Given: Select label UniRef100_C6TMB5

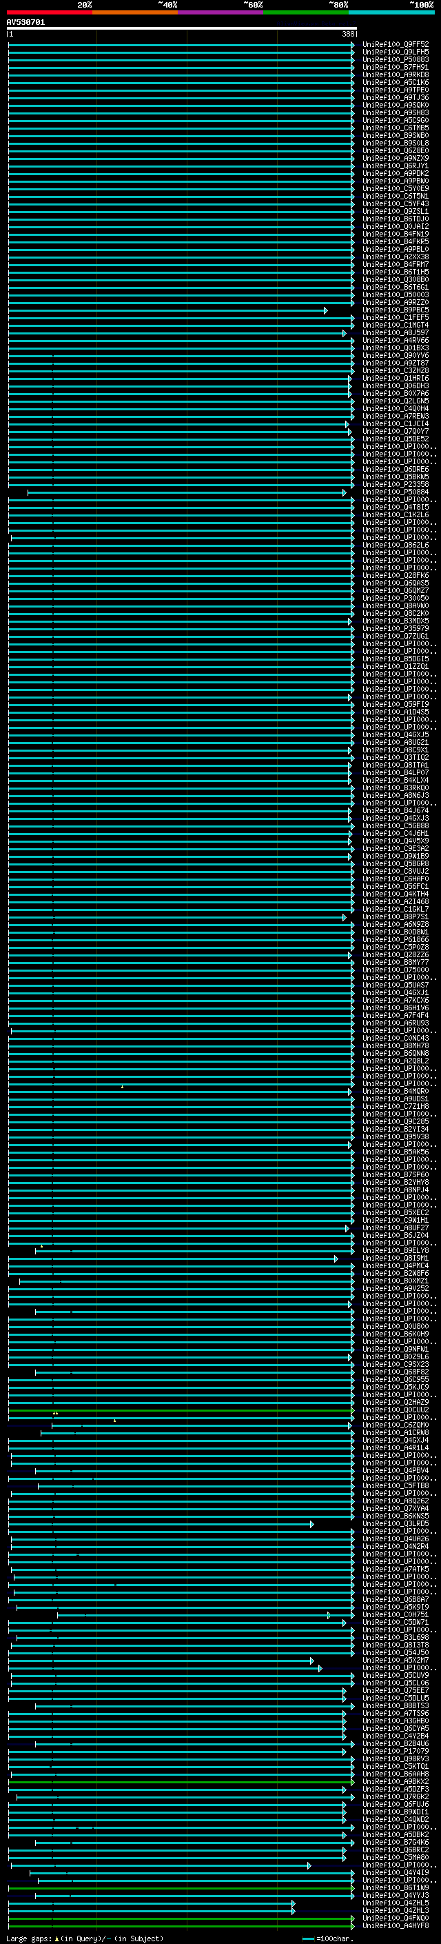Looking at the screenshot, I should pyautogui.click(x=396, y=128).
